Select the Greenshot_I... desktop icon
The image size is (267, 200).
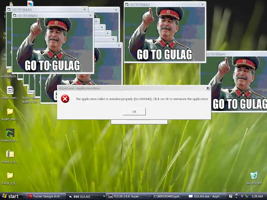point(10,135)
